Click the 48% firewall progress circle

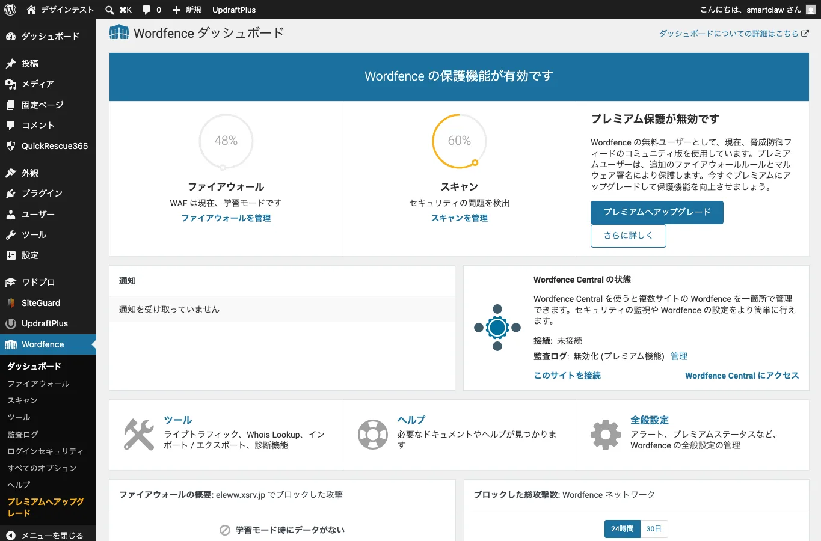(226, 142)
